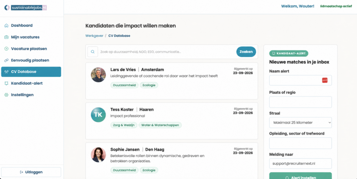
Task: Open Eenvoudig plaatsen in sidebar
Action: click(31, 60)
